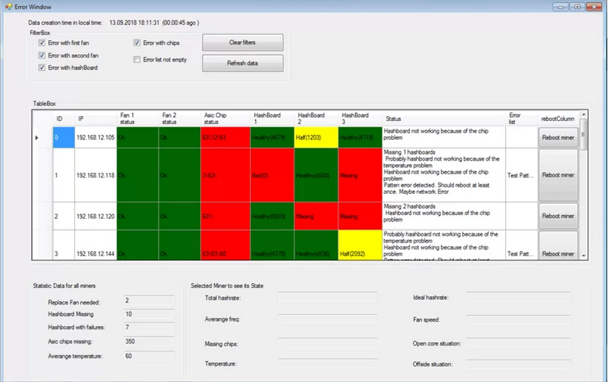608x382 pixels.
Task: Click red Bad(0) HashBoard 1 cell
Action: pos(272,175)
